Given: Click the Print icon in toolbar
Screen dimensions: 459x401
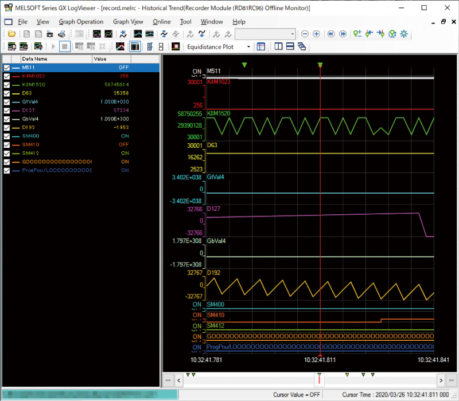Looking at the screenshot, I should 61,34.
